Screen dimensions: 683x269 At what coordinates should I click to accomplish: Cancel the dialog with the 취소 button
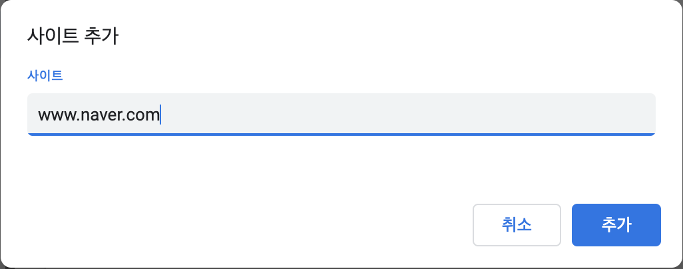(x=517, y=225)
